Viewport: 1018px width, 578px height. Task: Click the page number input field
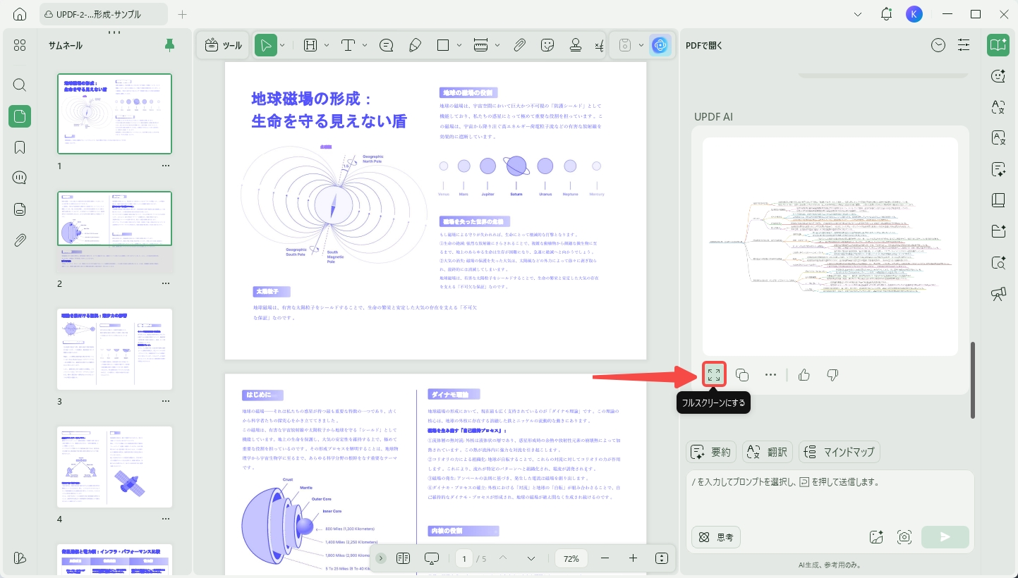(464, 558)
